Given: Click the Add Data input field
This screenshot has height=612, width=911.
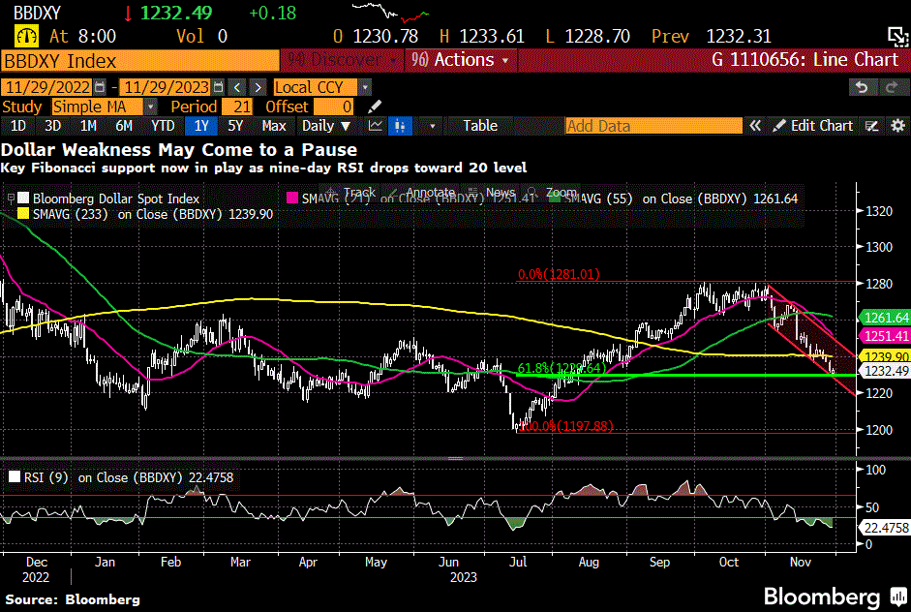Looking at the screenshot, I should [653, 126].
